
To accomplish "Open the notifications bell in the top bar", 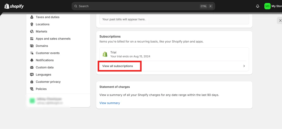I will coord(258,6).
